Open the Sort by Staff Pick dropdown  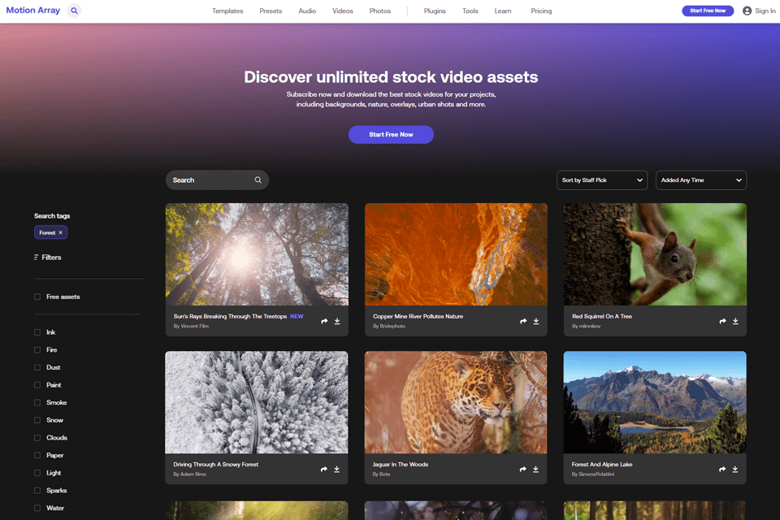coord(602,180)
